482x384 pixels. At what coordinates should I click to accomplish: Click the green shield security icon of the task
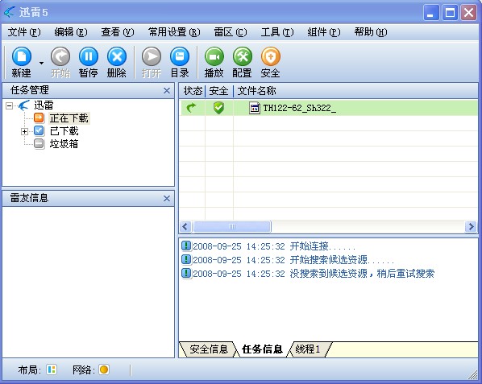tap(219, 108)
